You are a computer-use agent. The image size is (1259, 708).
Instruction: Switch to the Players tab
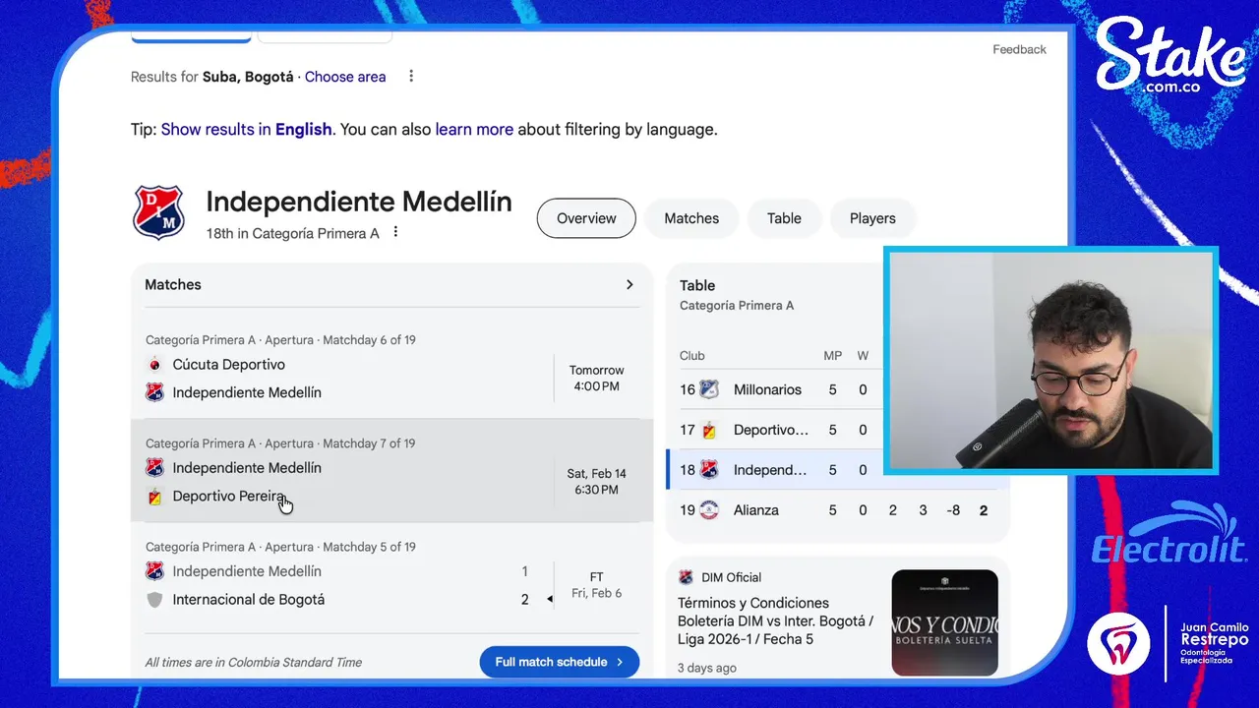[x=872, y=218]
